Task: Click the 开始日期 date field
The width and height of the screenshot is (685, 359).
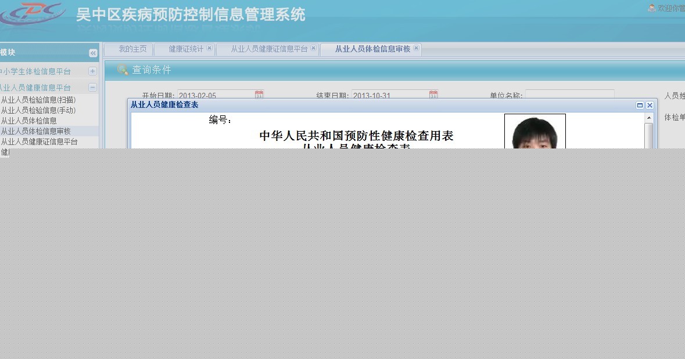Action: pyautogui.click(x=216, y=94)
